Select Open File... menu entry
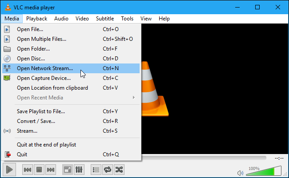289x178 pixels. pos(71,29)
